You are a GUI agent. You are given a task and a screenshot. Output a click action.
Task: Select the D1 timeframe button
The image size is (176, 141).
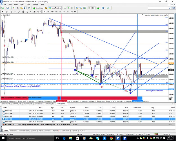pyautogui.click(x=68, y=12)
